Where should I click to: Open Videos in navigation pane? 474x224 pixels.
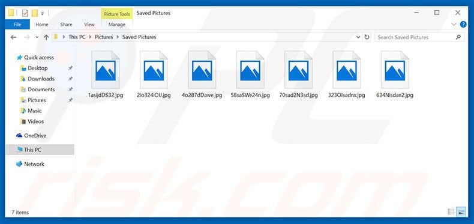(x=35, y=121)
